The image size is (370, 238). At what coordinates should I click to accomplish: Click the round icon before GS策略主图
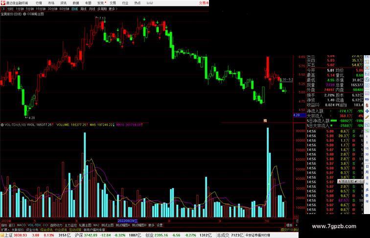(24, 14)
